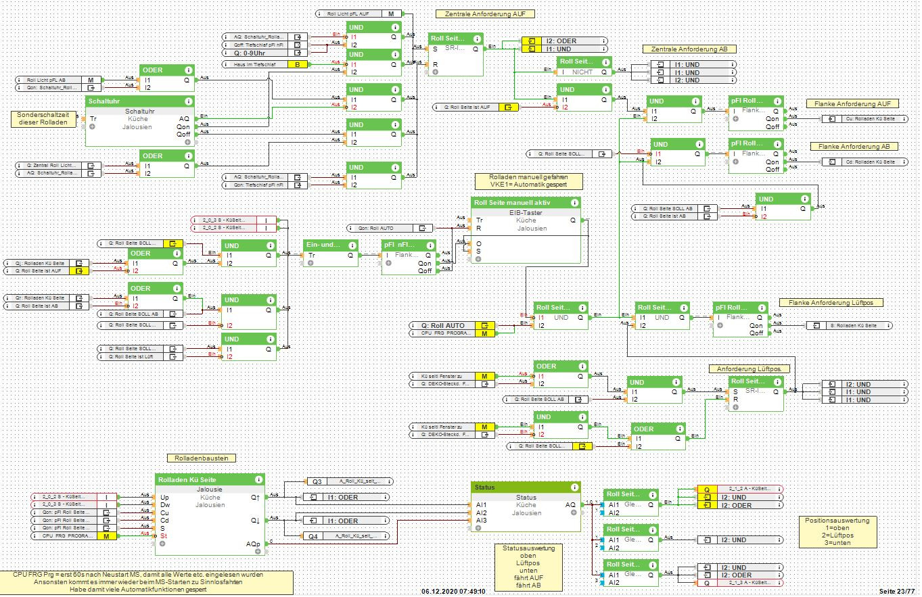The height and width of the screenshot is (597, 922).
Task: Click reference icon on Qoff: Tiefschlaf pFl nFl
Action: coord(298,45)
